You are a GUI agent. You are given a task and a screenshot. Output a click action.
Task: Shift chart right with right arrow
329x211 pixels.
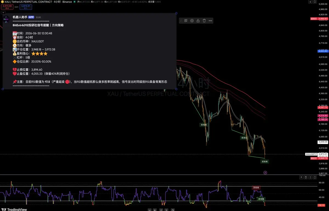coord(166,210)
